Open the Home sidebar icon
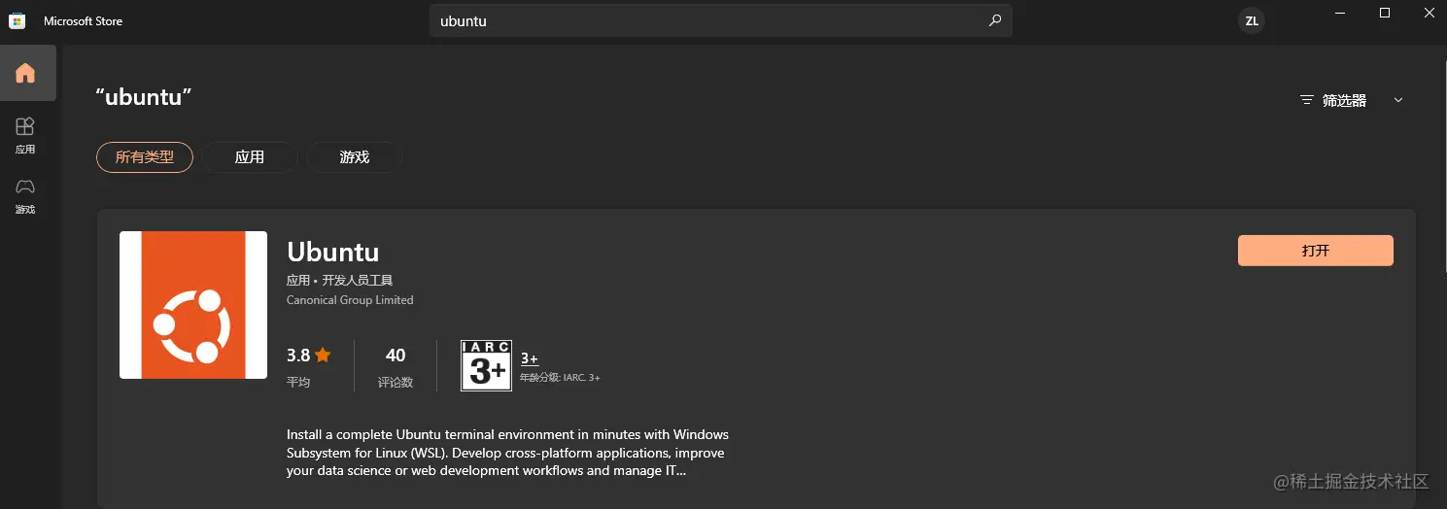This screenshot has height=509, width=1447. pos(26,73)
